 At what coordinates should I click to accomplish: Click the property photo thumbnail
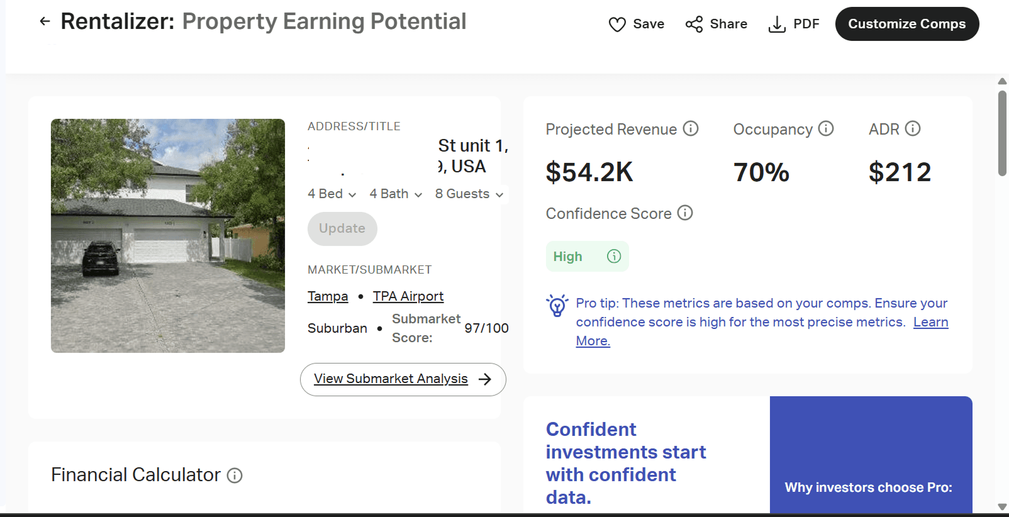(x=168, y=236)
